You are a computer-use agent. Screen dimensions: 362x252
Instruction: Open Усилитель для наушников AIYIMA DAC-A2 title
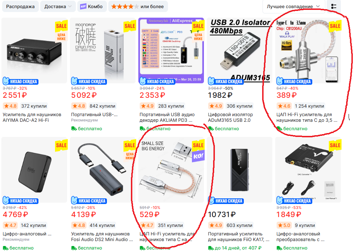32,117
